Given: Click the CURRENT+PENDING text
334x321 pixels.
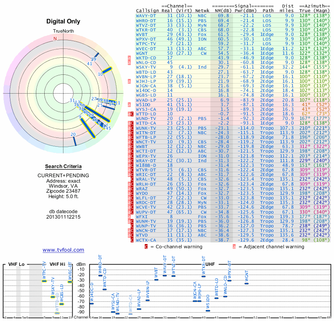Looking at the screenshot, I should tap(63, 176).
